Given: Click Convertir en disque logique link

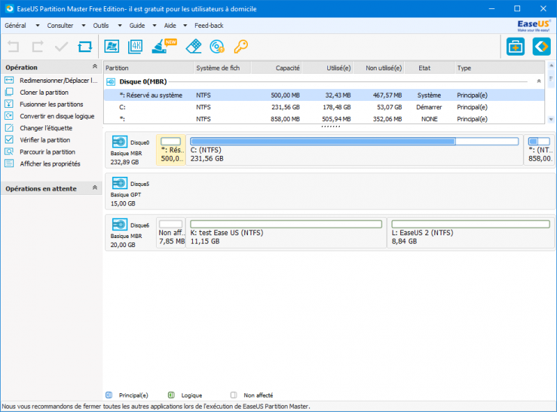Looking at the screenshot, I should [x=57, y=116].
